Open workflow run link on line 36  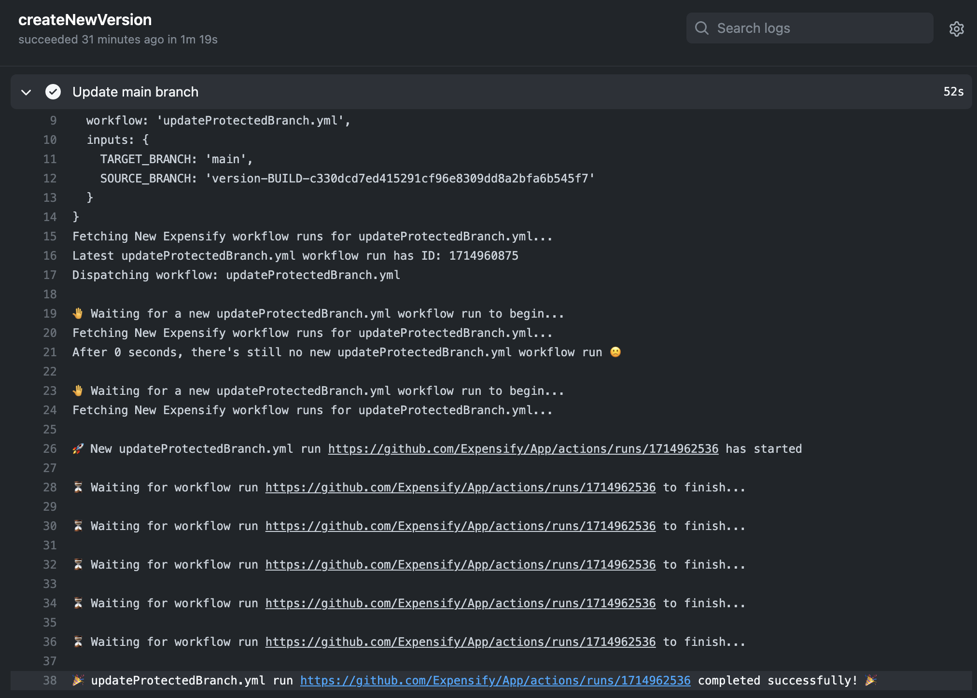[x=461, y=642]
